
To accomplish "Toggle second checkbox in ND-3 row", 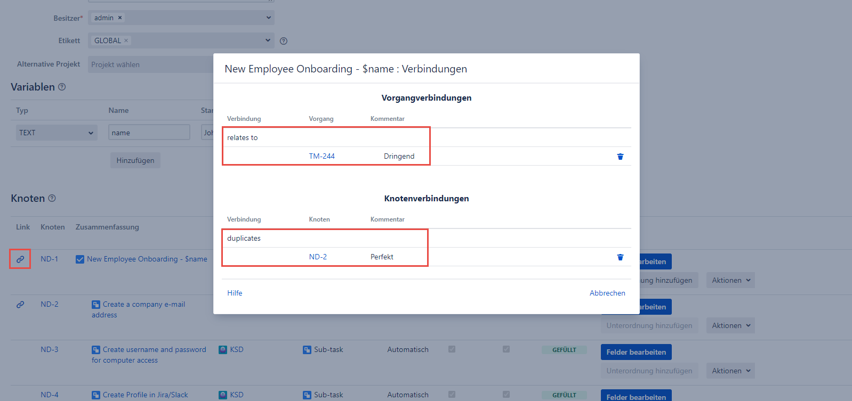I will point(506,349).
